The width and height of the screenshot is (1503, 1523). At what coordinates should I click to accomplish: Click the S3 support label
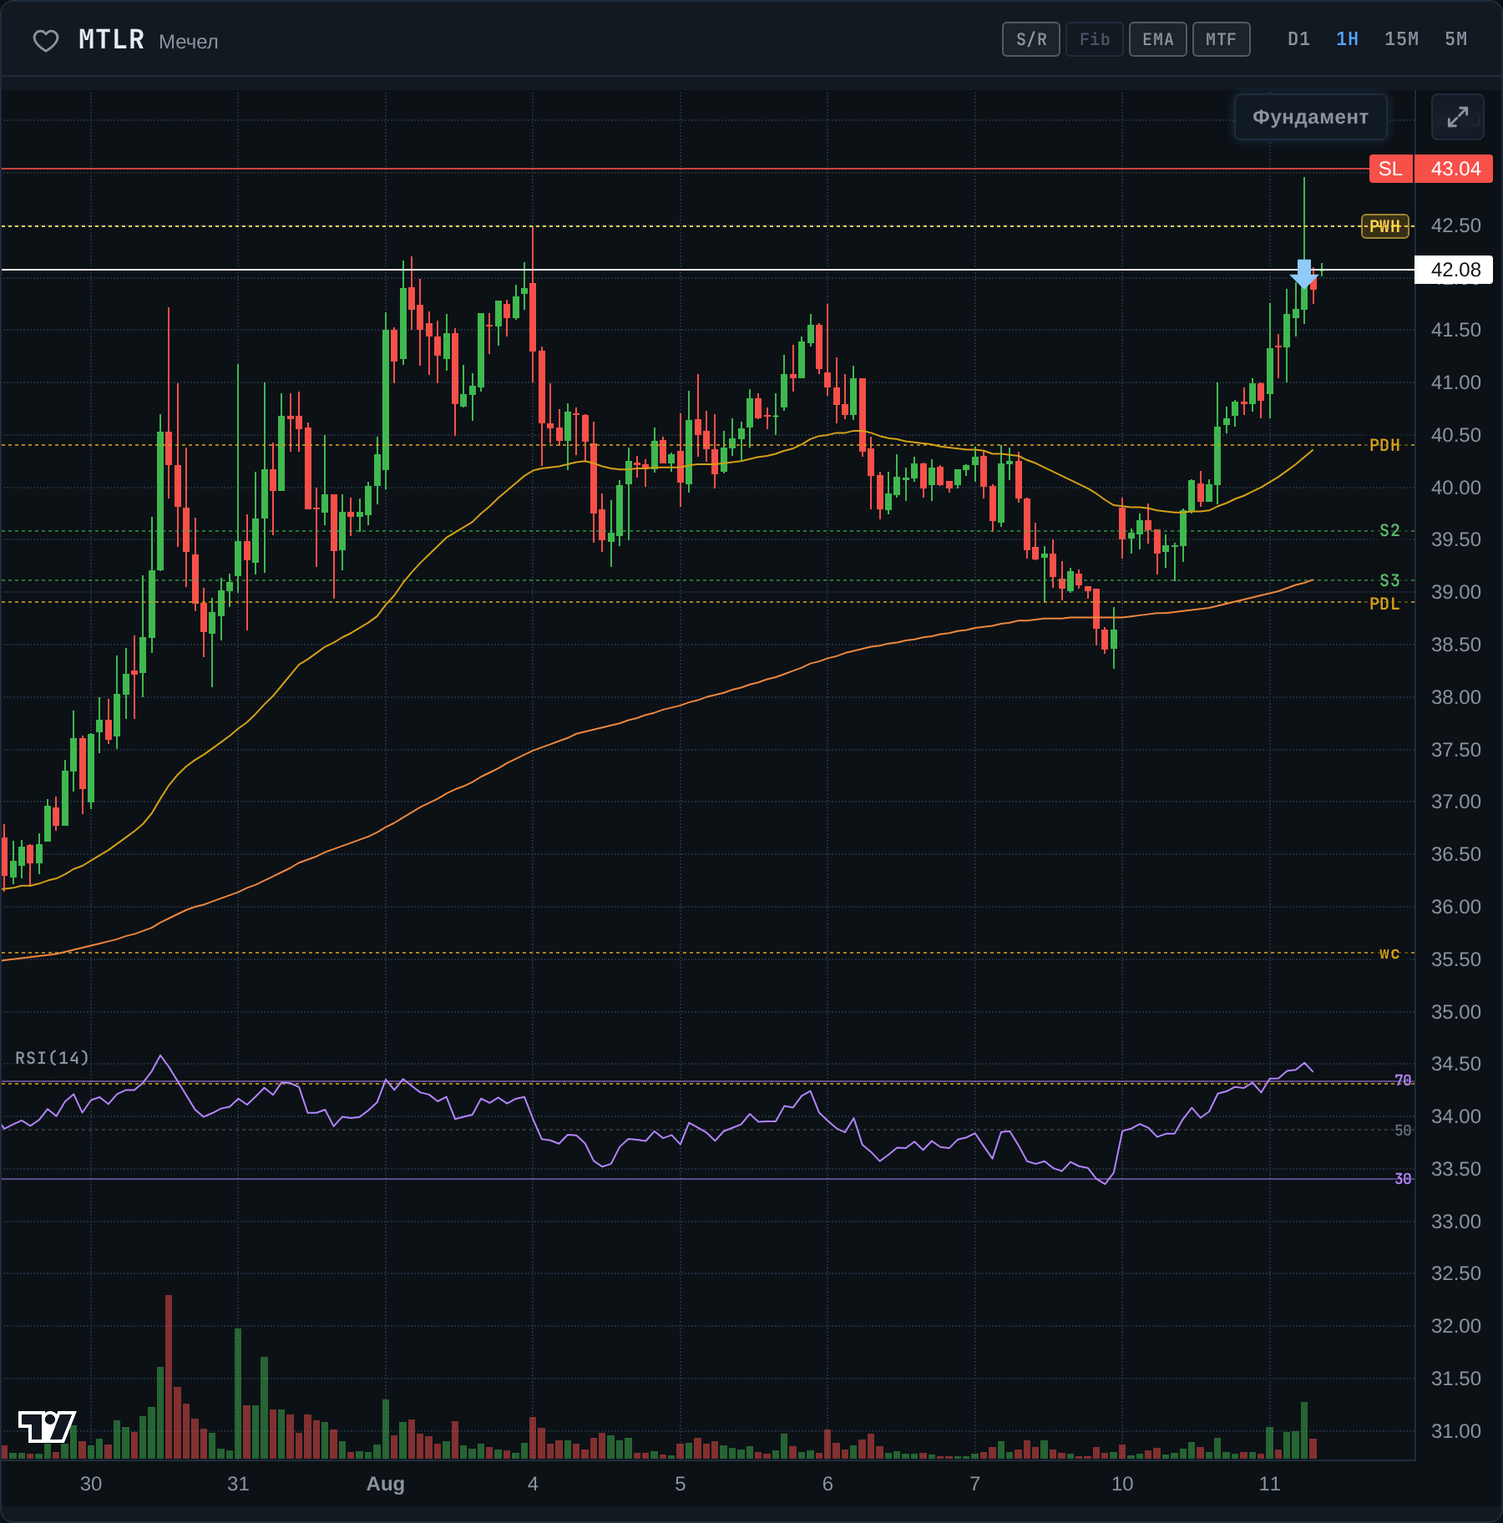[1390, 580]
